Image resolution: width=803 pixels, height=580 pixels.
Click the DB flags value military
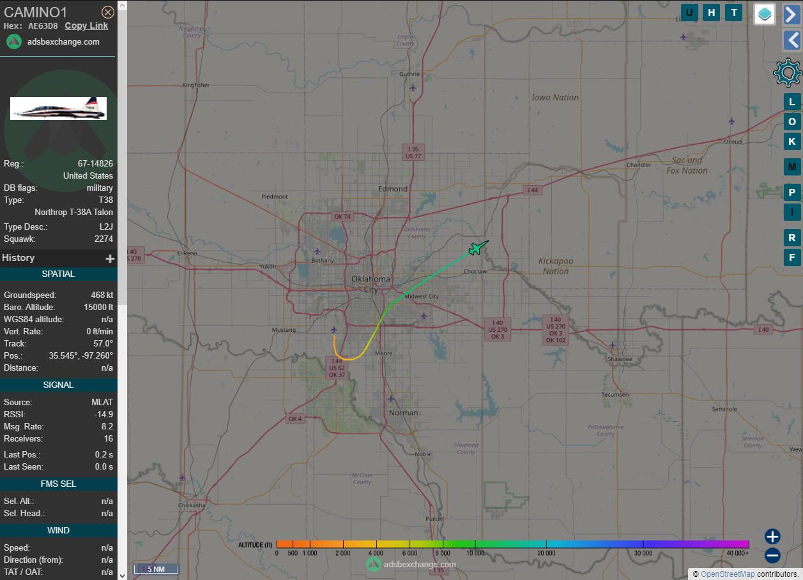[x=100, y=188]
